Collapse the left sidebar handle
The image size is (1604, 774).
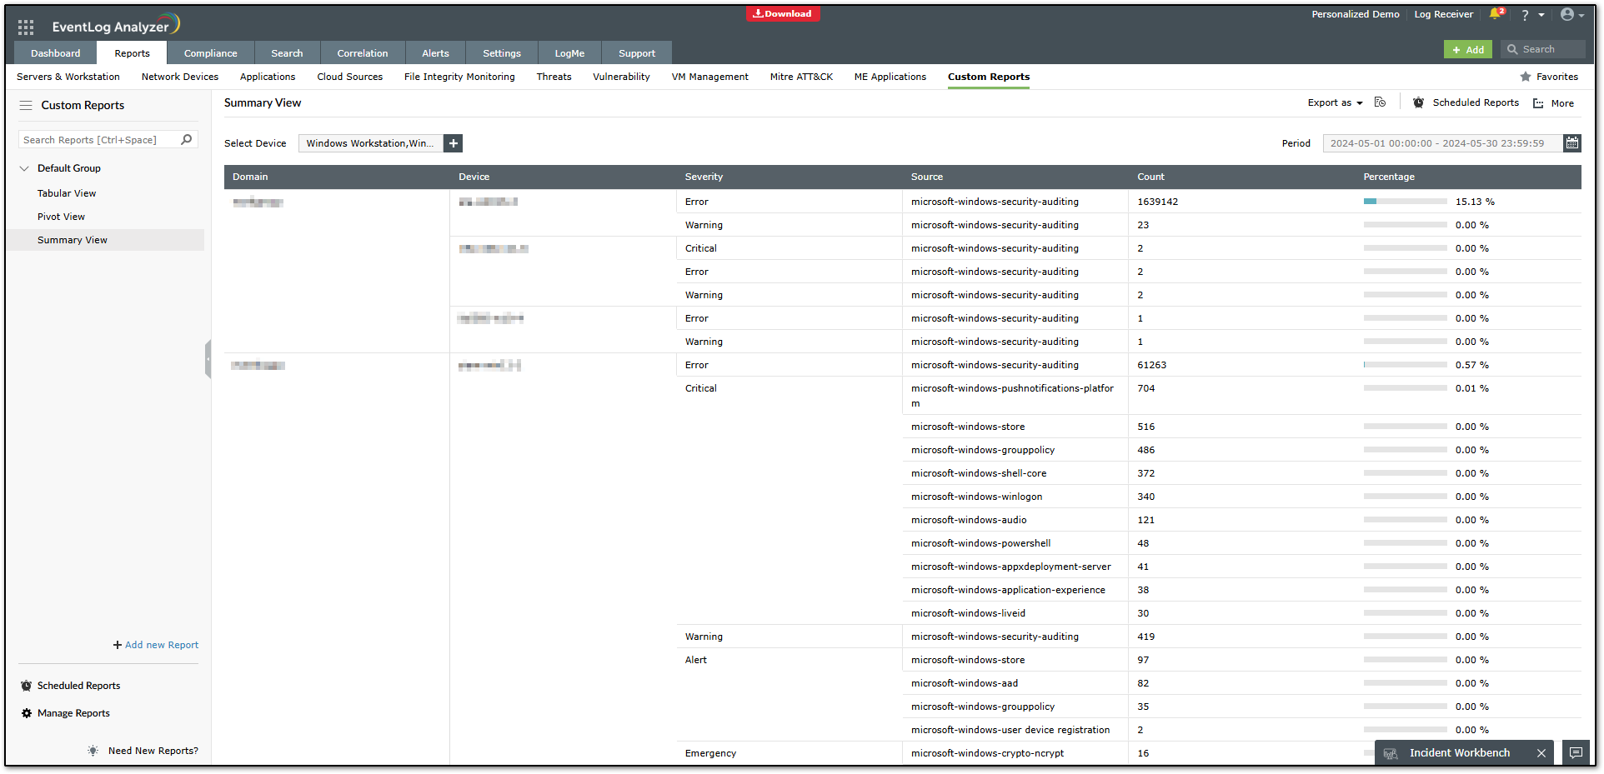tap(208, 359)
